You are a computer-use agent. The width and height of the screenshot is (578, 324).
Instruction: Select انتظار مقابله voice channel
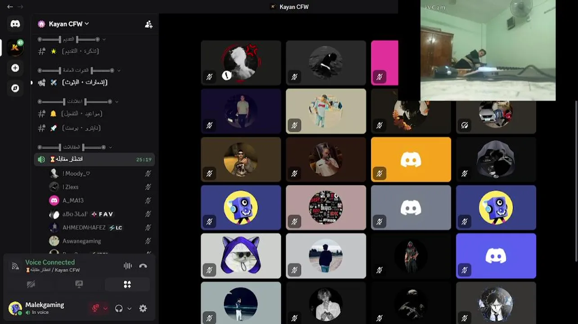tap(95, 159)
